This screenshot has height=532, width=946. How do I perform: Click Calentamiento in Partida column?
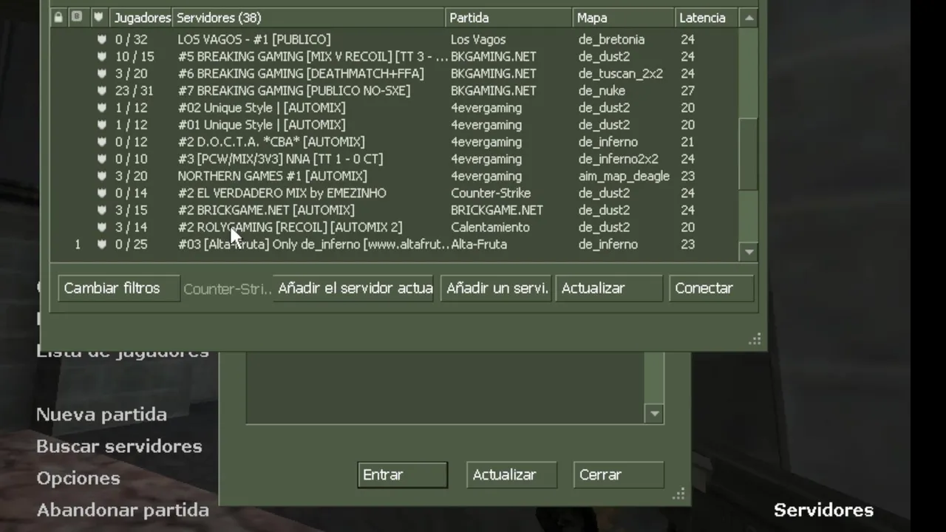tap(490, 227)
